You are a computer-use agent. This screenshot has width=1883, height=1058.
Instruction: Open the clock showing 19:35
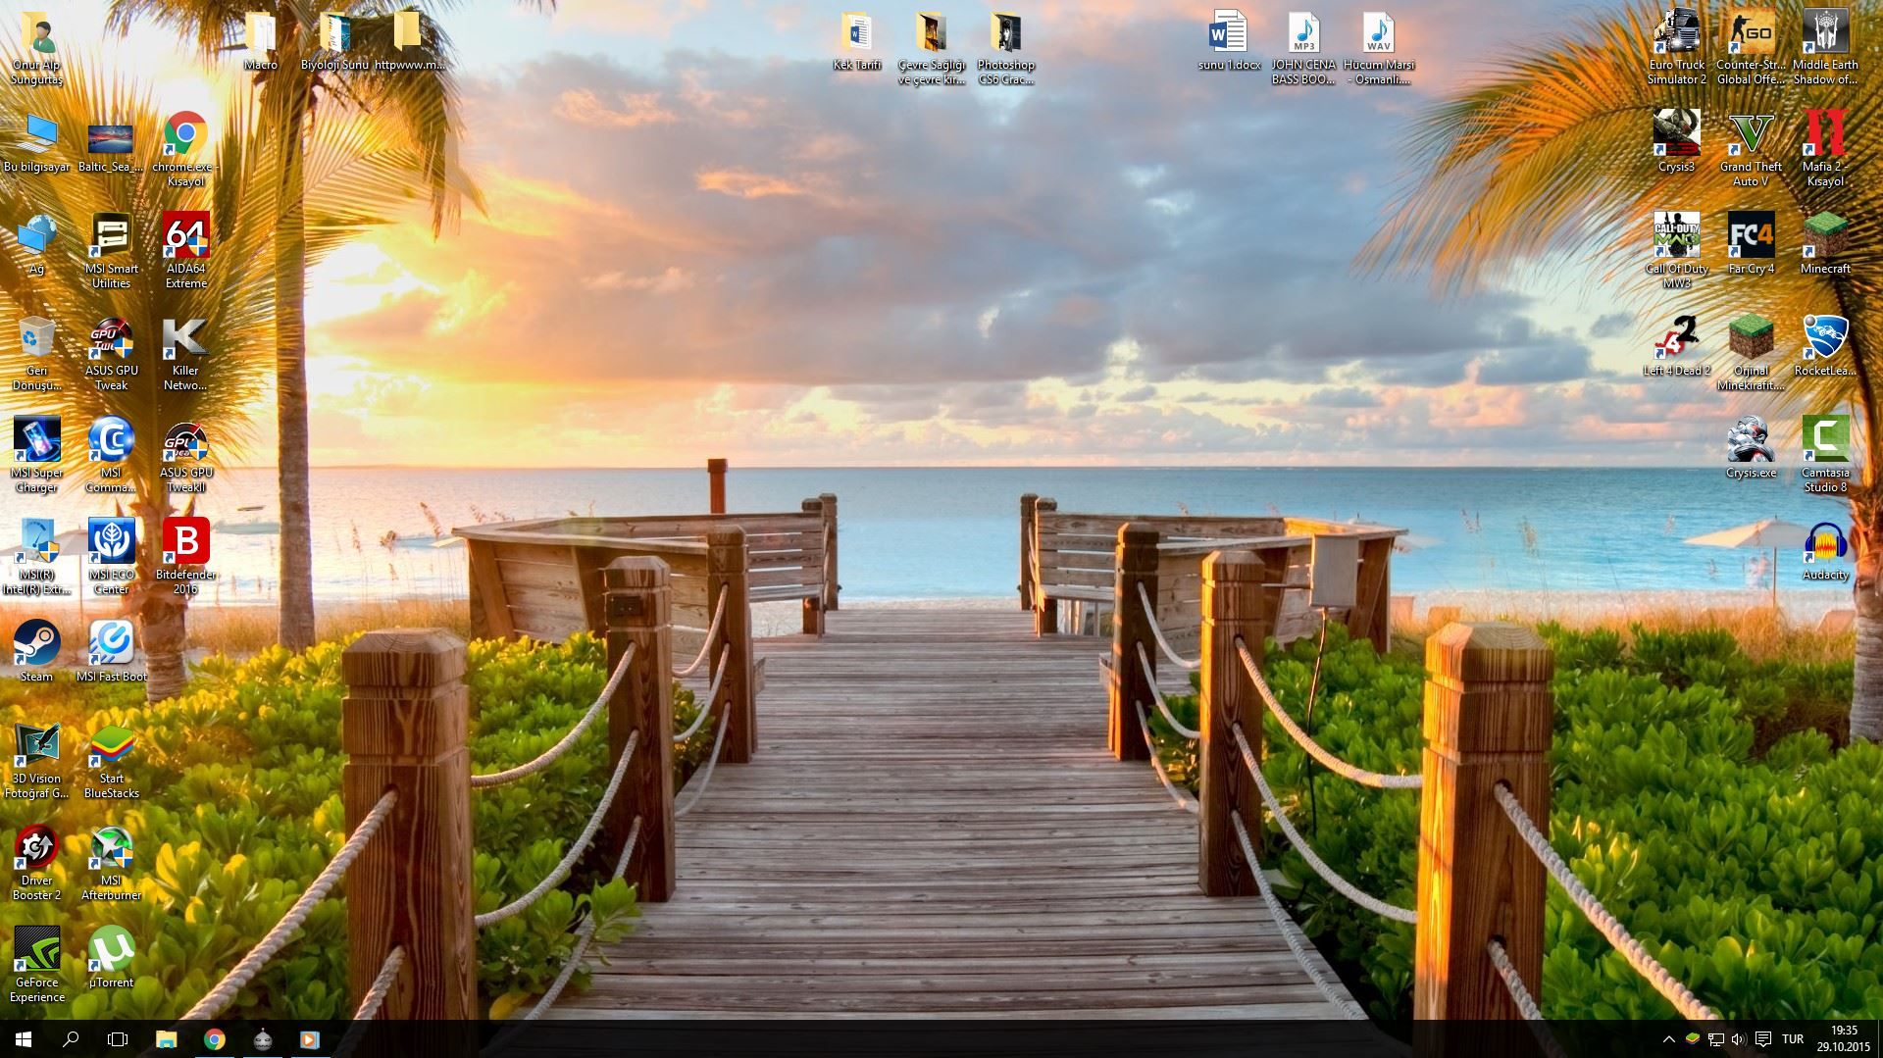point(1844,1039)
